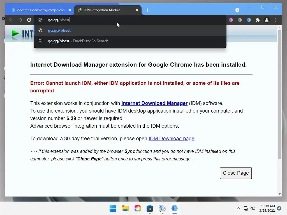Open the tab search dropdown in the title bar
Viewport: 287px width, 215px height.
(x=237, y=10)
